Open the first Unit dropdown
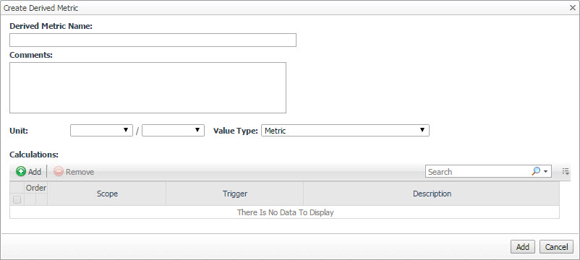The width and height of the screenshot is (580, 260). tap(101, 131)
